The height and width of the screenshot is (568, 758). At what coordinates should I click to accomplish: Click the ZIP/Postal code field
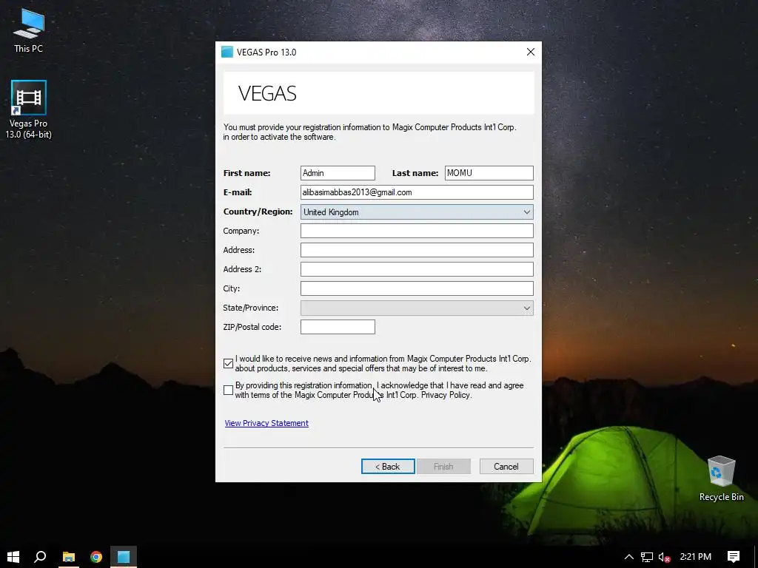338,327
